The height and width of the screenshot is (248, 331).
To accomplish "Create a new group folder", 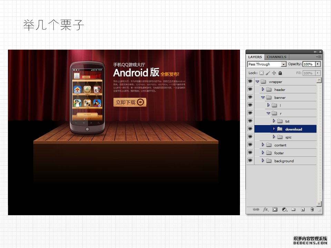I will pyautogui.click(x=293, y=209).
